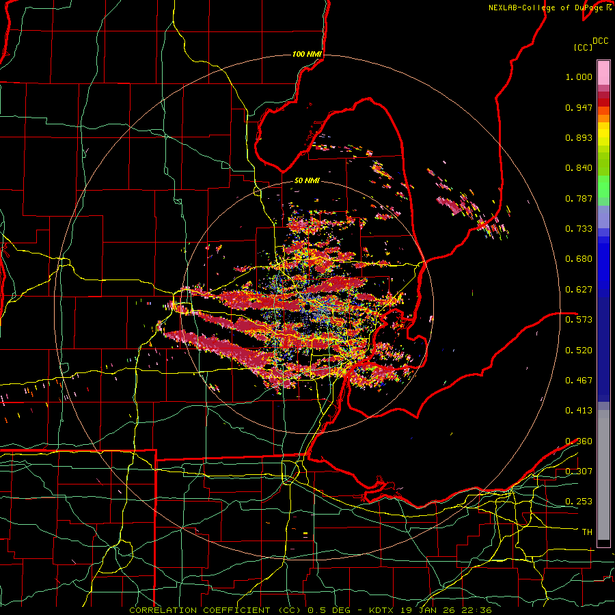This screenshot has width=615, height=615.
Task: Select the 0.787 legend value
Action: [579, 198]
